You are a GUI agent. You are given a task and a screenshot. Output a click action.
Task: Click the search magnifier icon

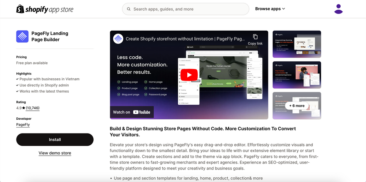coord(129,9)
